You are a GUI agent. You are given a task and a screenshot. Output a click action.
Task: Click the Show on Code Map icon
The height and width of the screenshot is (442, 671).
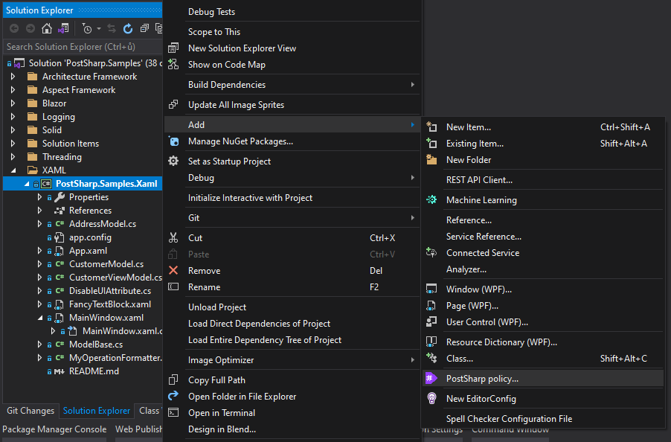173,64
